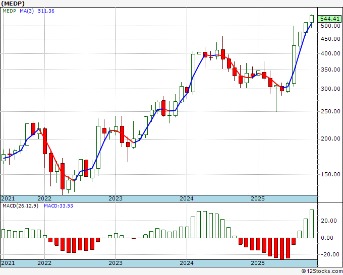Click the 450.00 price axis label
Viewport: 343px width, 275px height.
tap(330, 39)
